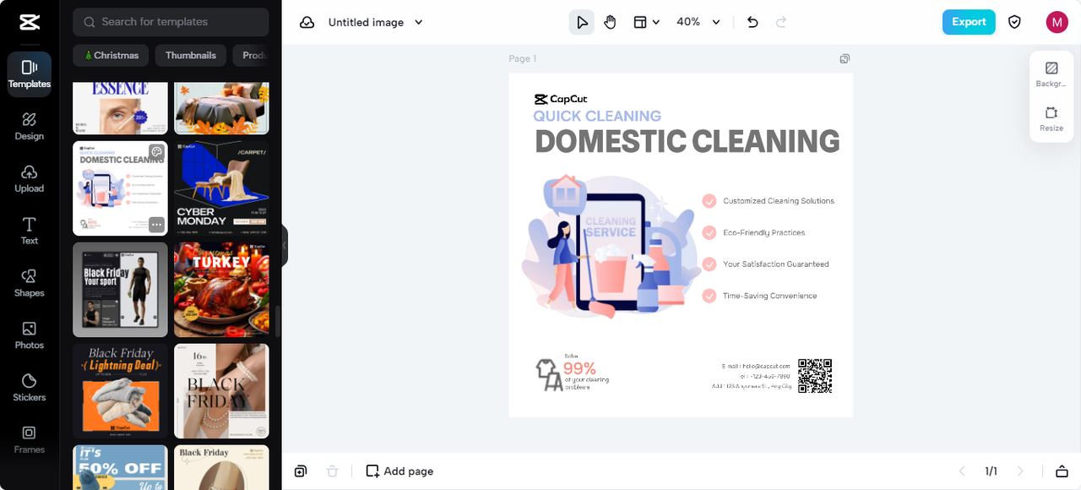Select the QR code on the canvas
The width and height of the screenshot is (1081, 490).
815,376
